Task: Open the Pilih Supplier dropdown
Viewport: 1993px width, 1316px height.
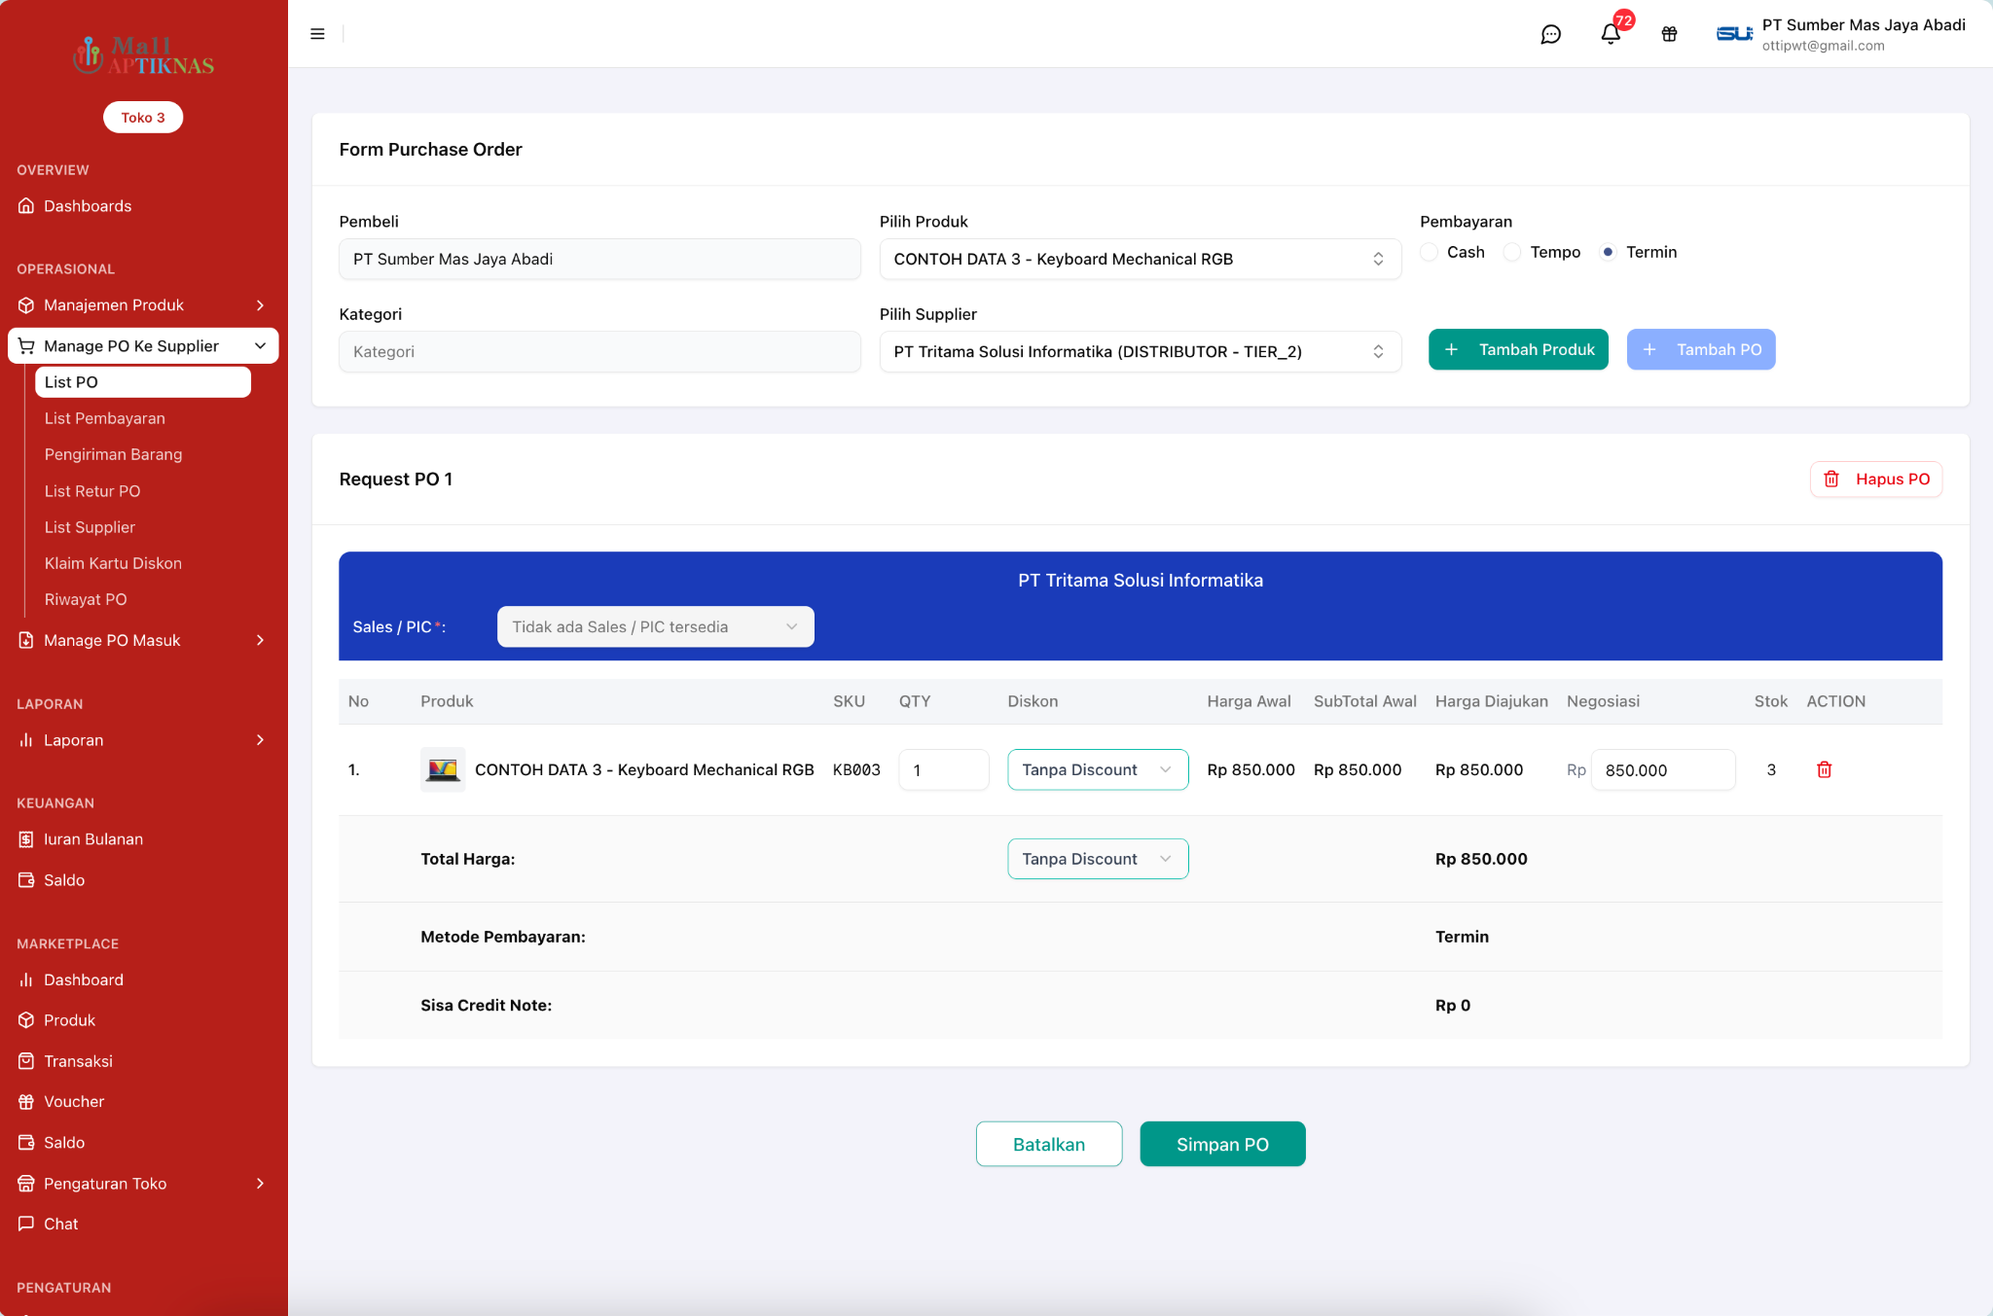Action: (1141, 351)
